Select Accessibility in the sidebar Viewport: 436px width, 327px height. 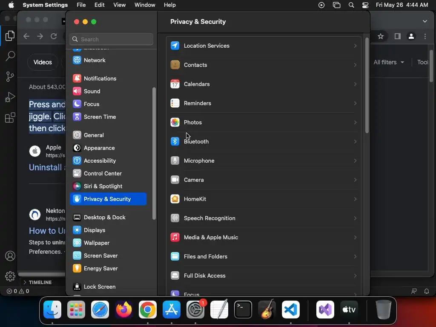(x=108, y=161)
